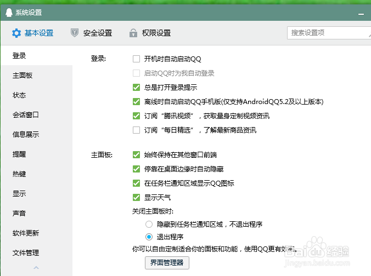Select 软件更新 in the sidebar

[37, 233]
